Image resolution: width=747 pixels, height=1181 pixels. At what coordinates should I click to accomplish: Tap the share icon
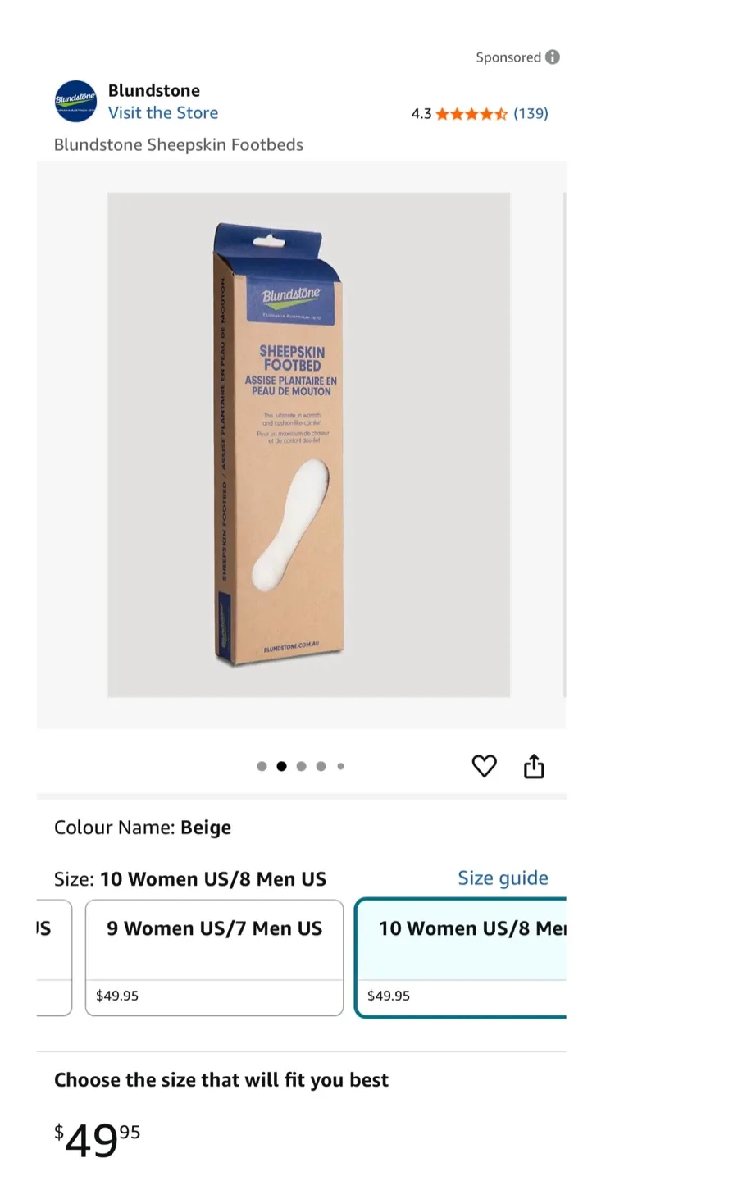coord(534,766)
